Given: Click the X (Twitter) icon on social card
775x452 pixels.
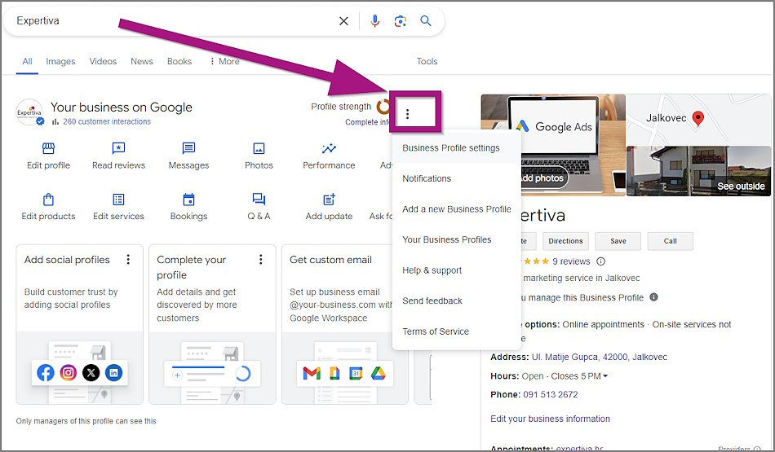Looking at the screenshot, I should pyautogui.click(x=91, y=372).
